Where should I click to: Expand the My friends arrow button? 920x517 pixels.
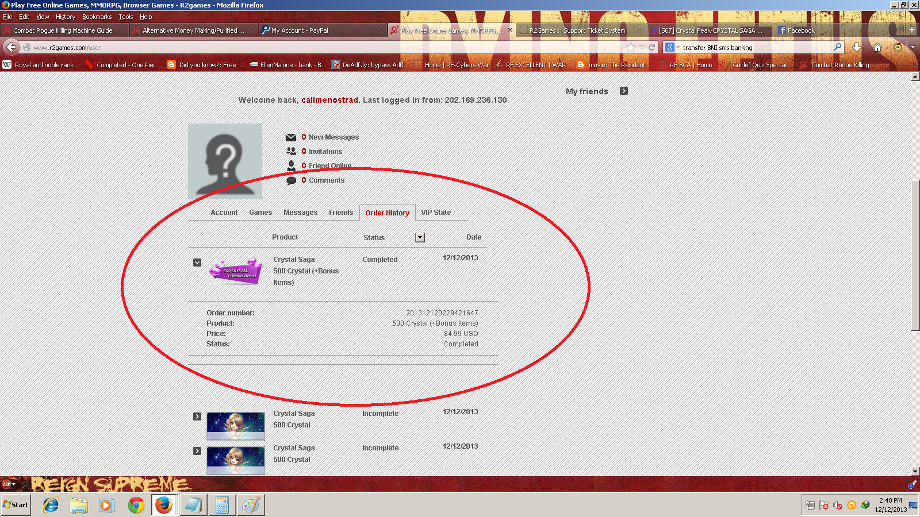pyautogui.click(x=624, y=91)
